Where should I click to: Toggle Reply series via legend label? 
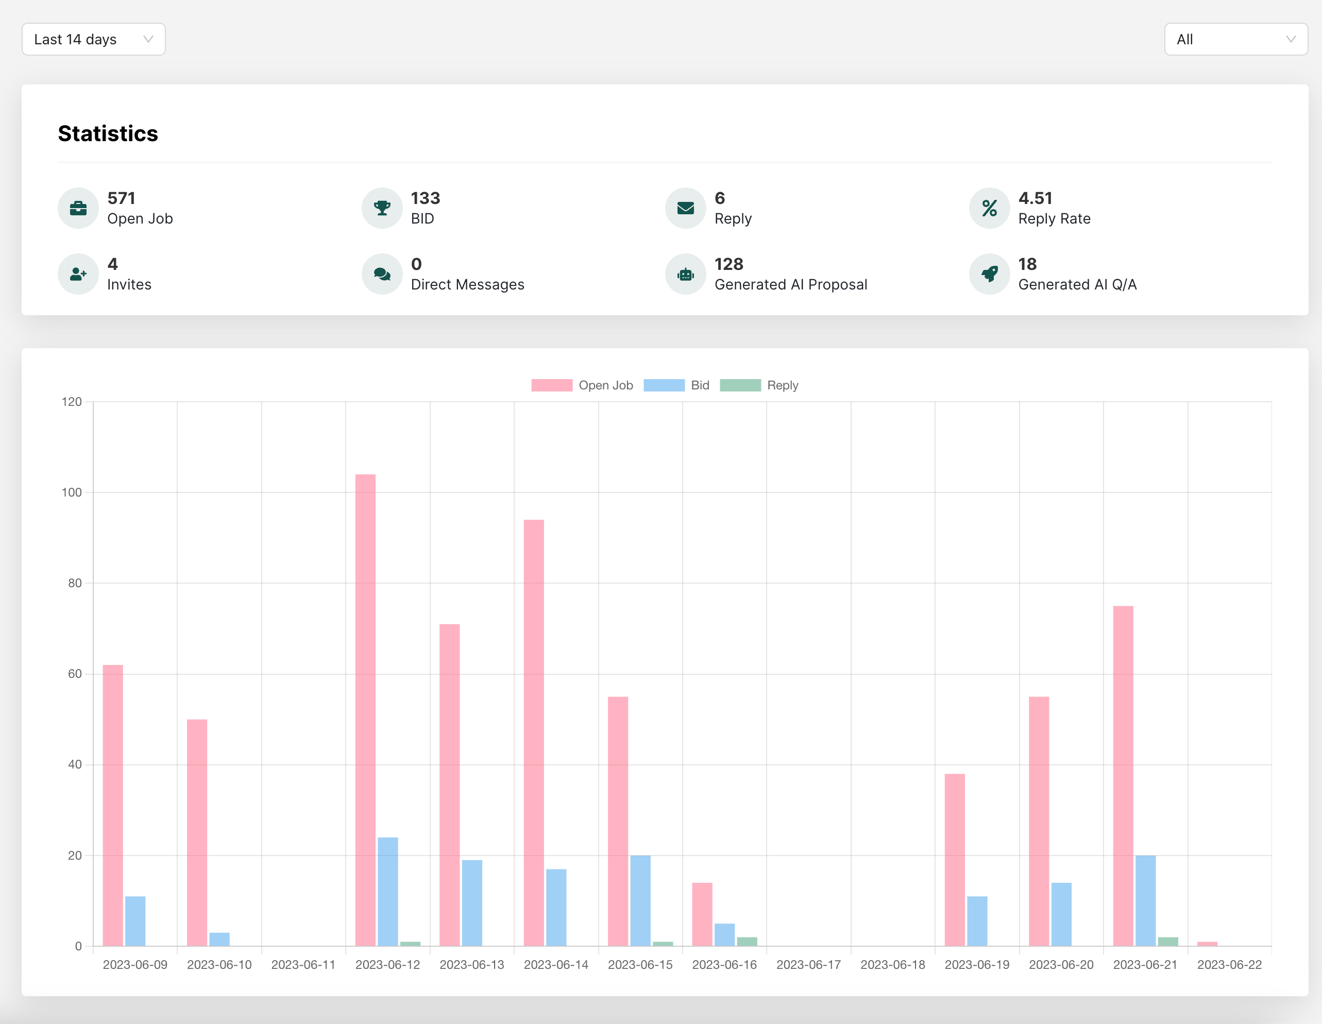click(782, 385)
